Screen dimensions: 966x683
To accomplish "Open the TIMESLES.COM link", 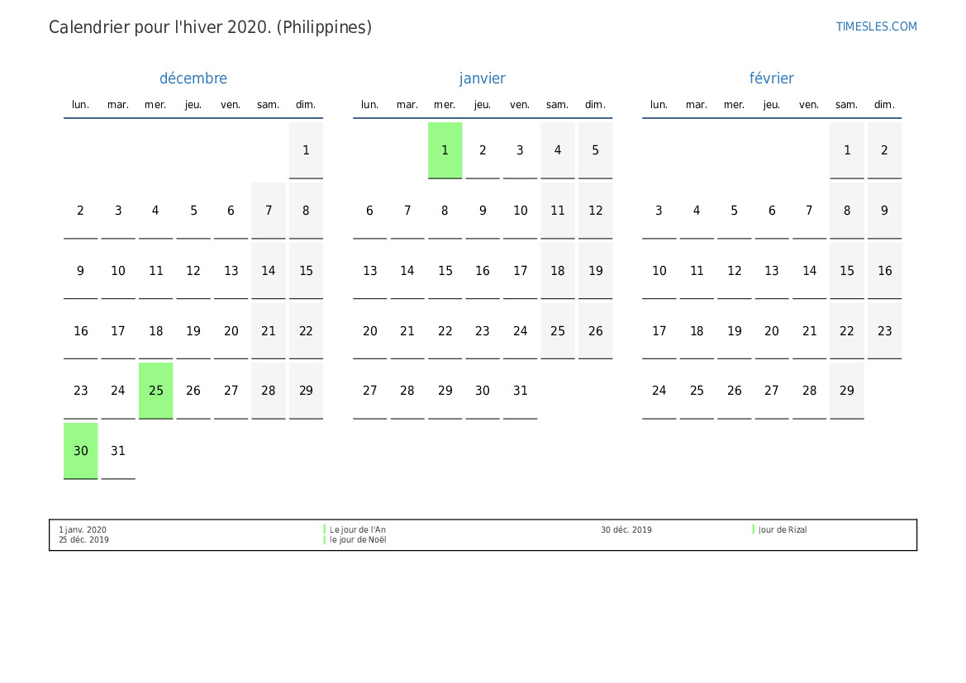I will pos(876,26).
